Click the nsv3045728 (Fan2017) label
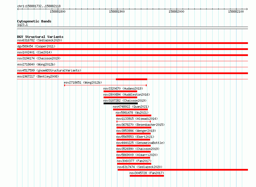The height and width of the screenshot is (187, 256). pos(147,173)
